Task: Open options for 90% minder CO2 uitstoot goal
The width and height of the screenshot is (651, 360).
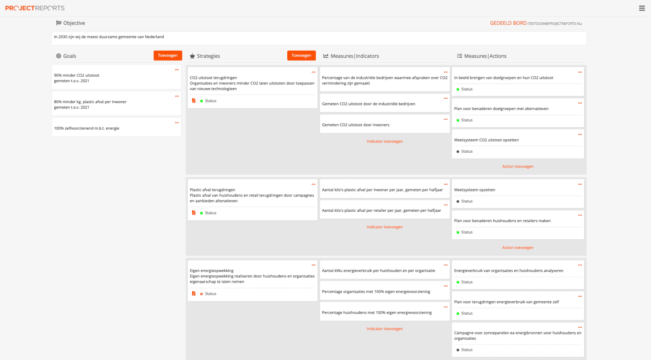Action: pos(177,70)
